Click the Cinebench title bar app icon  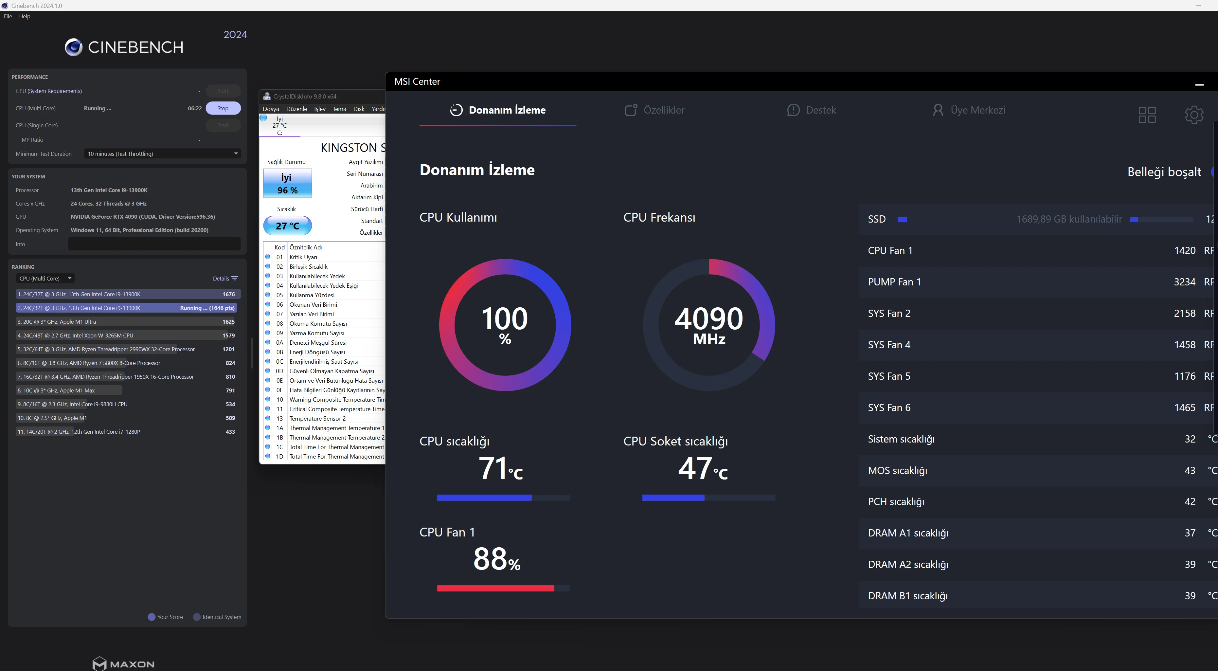5,6
